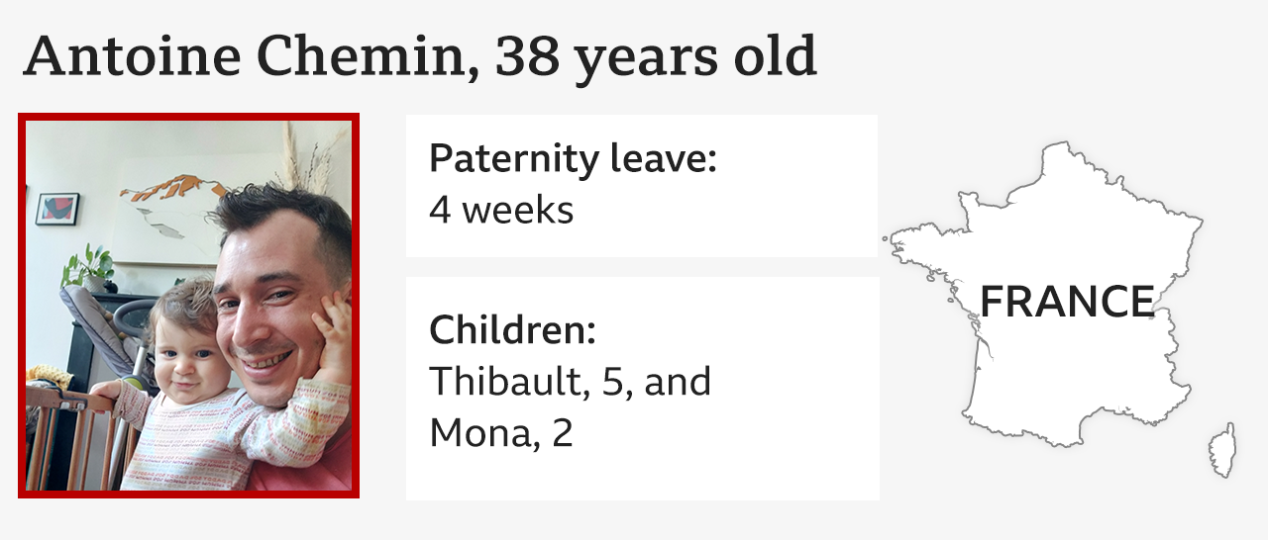
Task: Select the Mona, 2 text line
Action: [501, 433]
